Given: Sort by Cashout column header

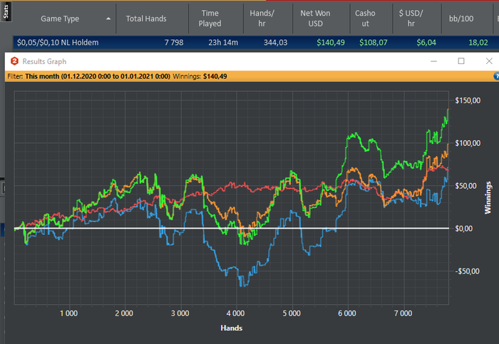Looking at the screenshot, I should (x=365, y=19).
